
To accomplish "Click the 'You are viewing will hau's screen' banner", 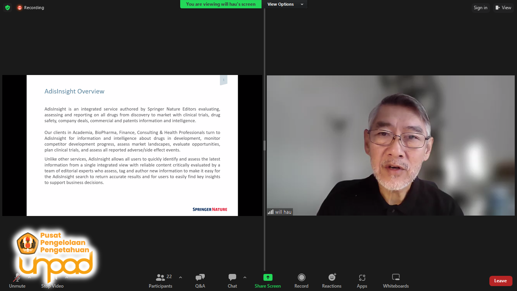I will point(221,4).
